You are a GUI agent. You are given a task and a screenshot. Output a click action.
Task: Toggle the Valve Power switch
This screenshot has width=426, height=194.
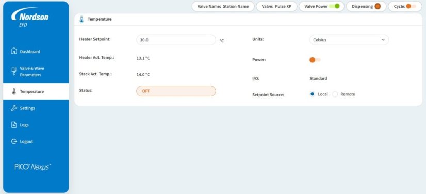tap(334, 6)
